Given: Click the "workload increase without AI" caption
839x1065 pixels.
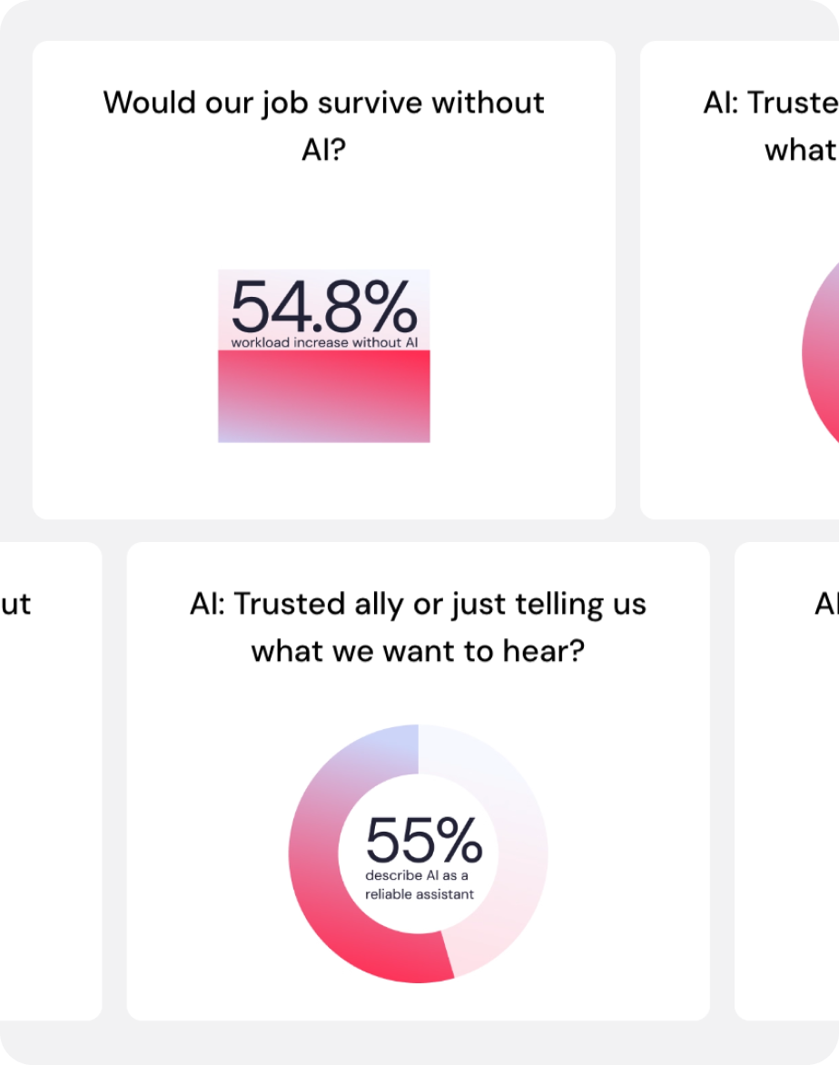Looking at the screenshot, I should click(323, 342).
